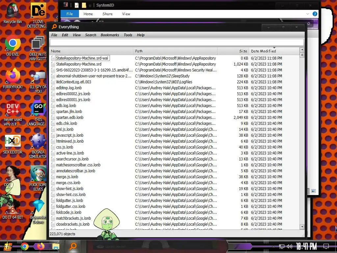The width and height of the screenshot is (337, 253).
Task: Open the Search menu in Everything
Action: click(x=91, y=35)
